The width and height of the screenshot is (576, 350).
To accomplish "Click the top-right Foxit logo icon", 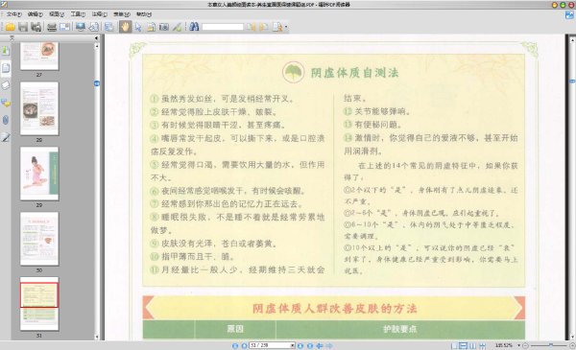I will (569, 14).
